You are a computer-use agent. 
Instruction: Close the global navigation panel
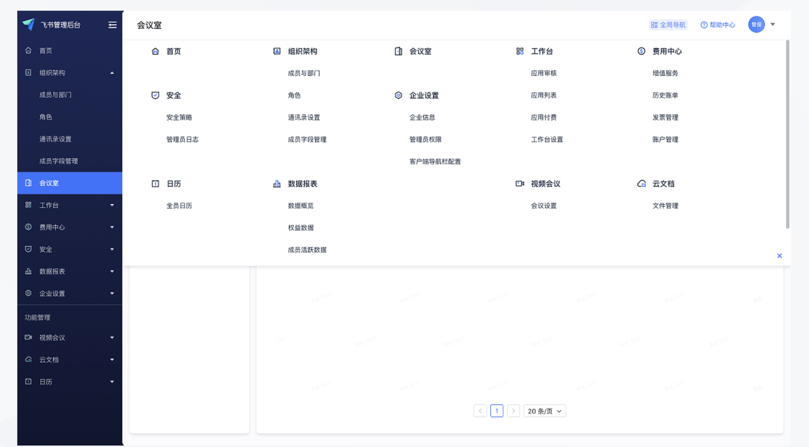tap(779, 256)
